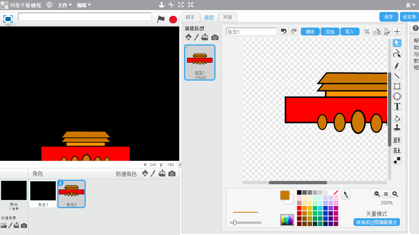The width and height of the screenshot is (419, 235).
Task: Switch to the 造型 tab
Action: point(209,17)
